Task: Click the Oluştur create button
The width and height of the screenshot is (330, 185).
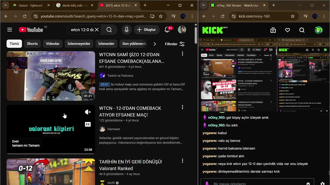Action: 146,30
